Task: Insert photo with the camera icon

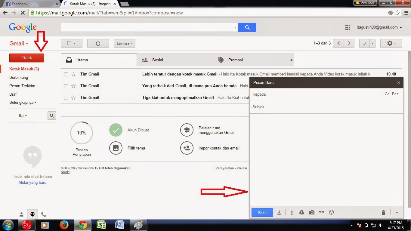Action: click(311, 212)
